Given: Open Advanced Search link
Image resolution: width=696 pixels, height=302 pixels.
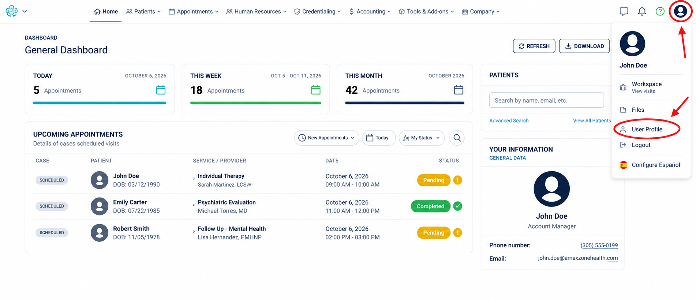Looking at the screenshot, I should point(509,121).
